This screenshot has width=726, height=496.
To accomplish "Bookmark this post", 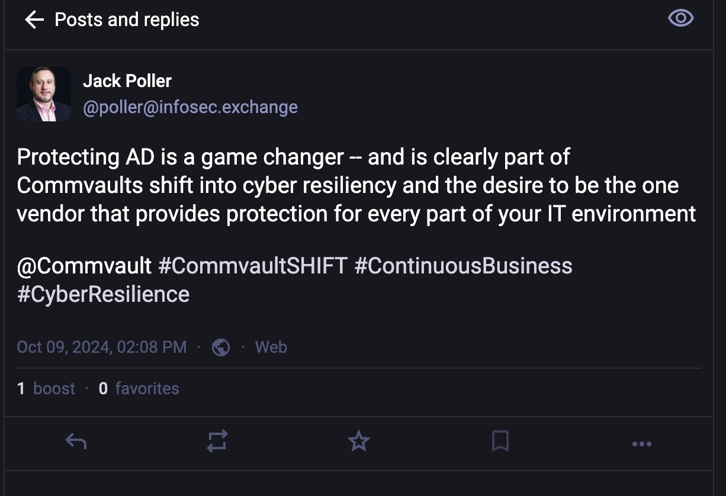I will [x=500, y=441].
